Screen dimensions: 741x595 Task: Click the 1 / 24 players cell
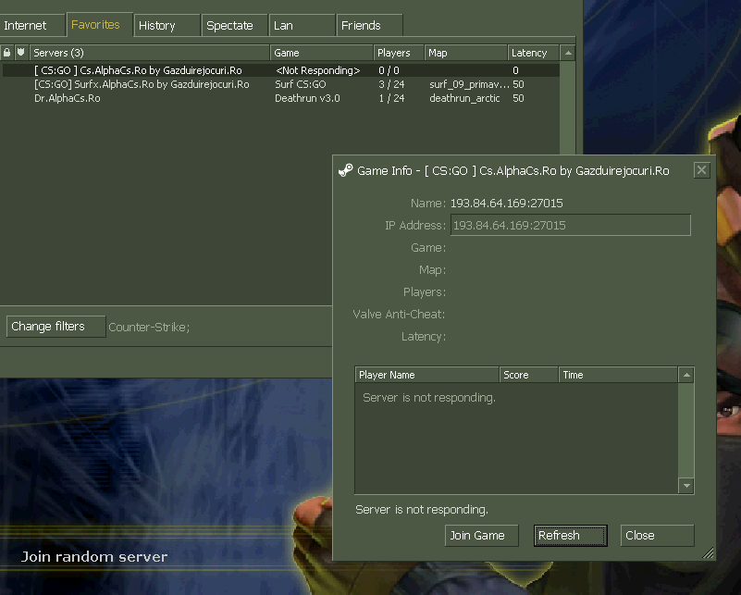(391, 98)
